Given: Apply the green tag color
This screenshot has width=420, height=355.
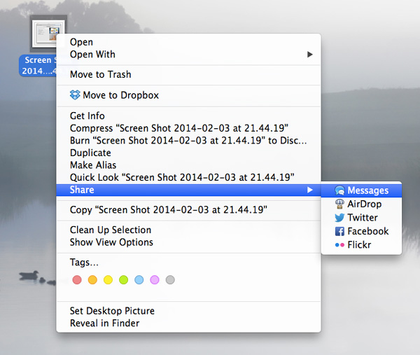Looking at the screenshot, I should (123, 279).
